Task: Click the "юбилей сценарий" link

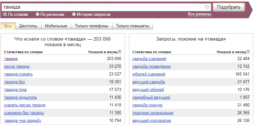Action: 149,74
